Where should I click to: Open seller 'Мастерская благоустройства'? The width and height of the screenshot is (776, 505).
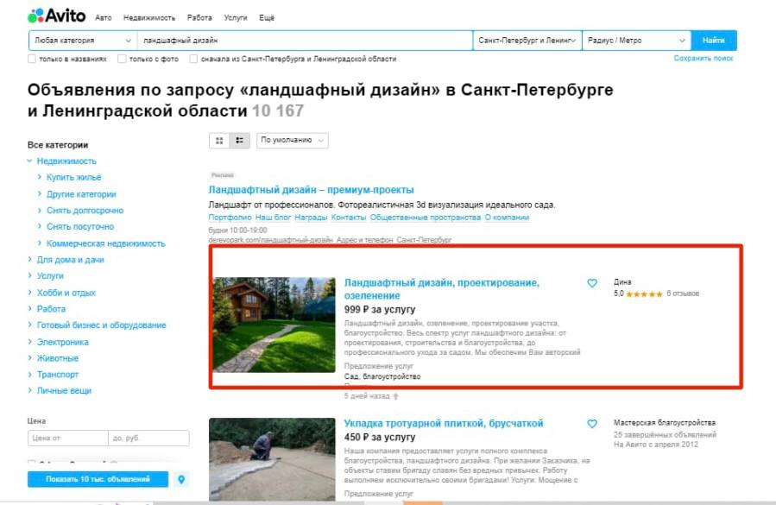(x=665, y=423)
